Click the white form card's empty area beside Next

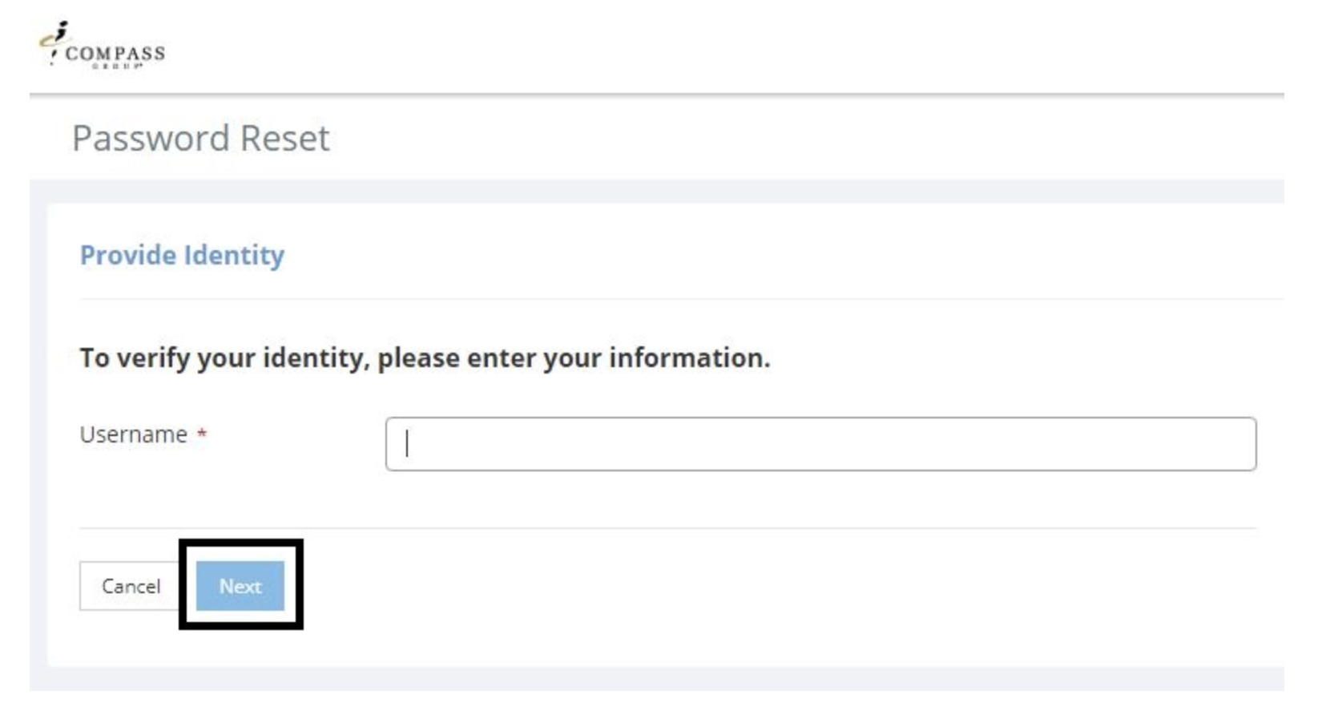(x=721, y=593)
